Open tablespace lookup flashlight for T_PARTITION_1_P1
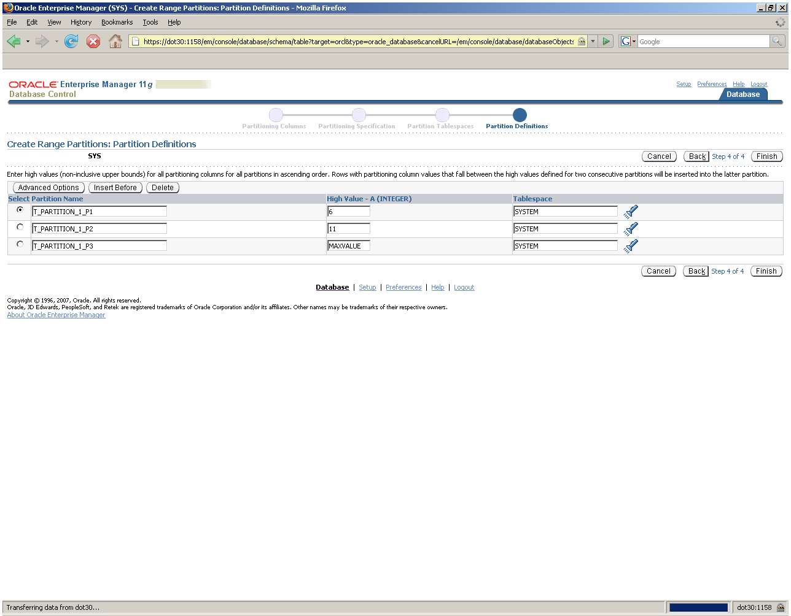This screenshot has width=791, height=616. pos(631,212)
